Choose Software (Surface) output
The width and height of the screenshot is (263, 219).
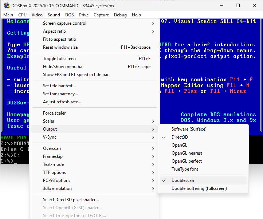189,129
